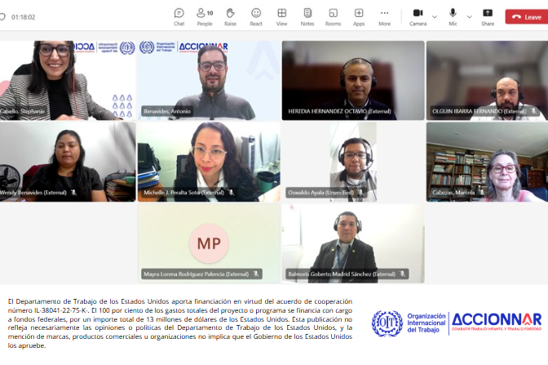Share your screen content

point(488,17)
